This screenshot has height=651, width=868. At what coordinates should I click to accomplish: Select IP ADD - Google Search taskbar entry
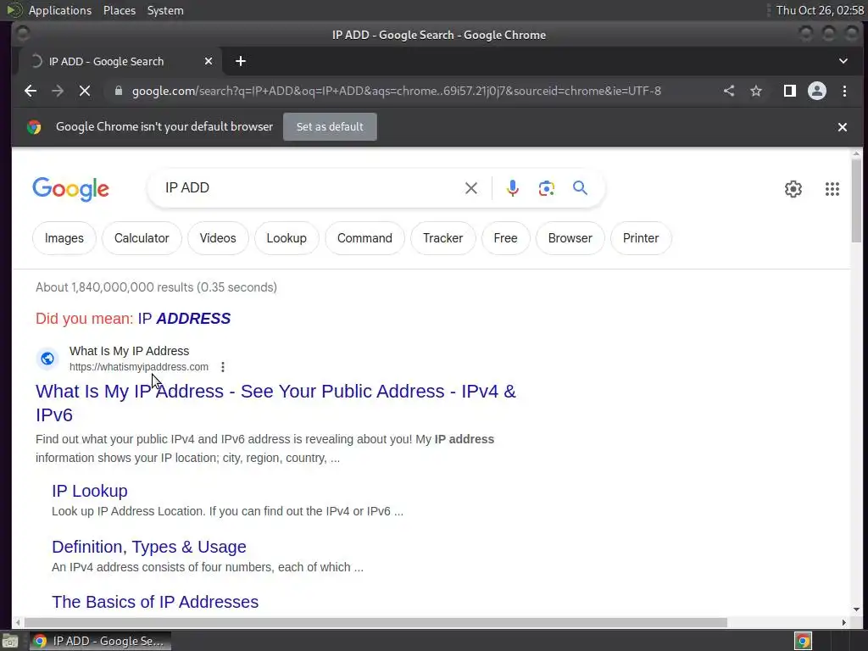click(x=100, y=641)
